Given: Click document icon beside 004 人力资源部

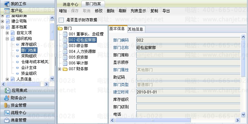Looking at the screenshot, I should 65,52.
